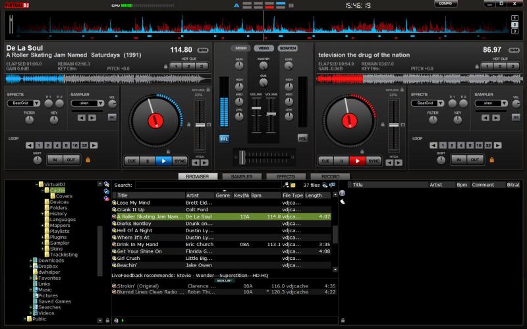Pause the right deck
Image resolution: width=527 pixels, height=329 pixels.
point(341,161)
